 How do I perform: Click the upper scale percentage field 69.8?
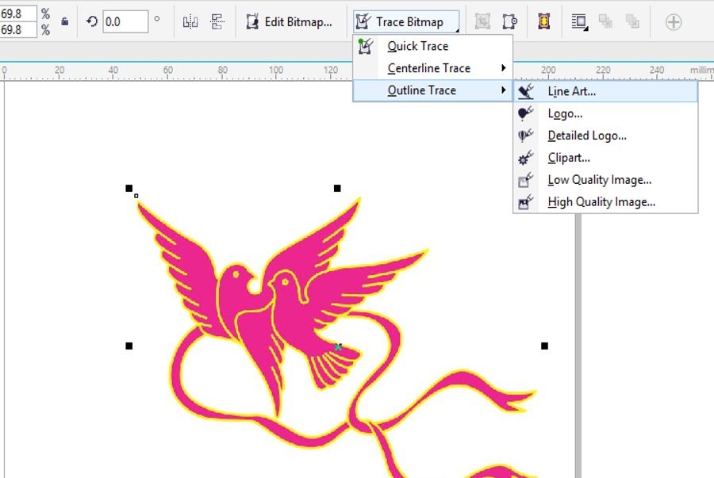click(17, 13)
